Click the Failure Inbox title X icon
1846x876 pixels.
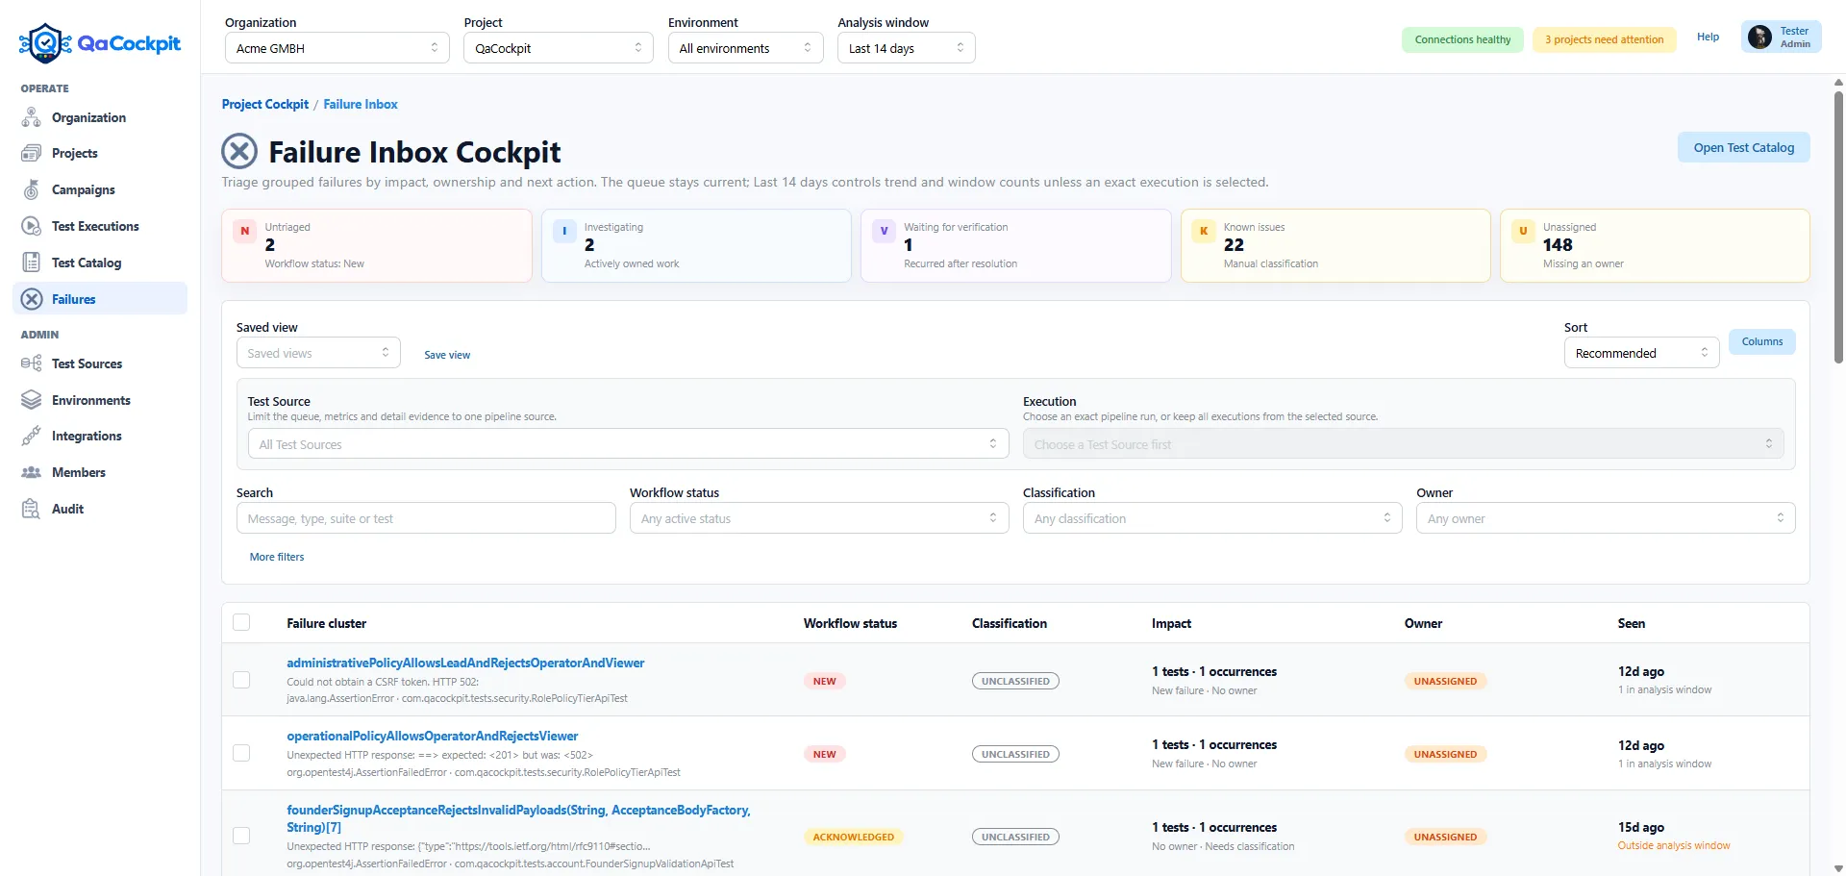click(239, 152)
